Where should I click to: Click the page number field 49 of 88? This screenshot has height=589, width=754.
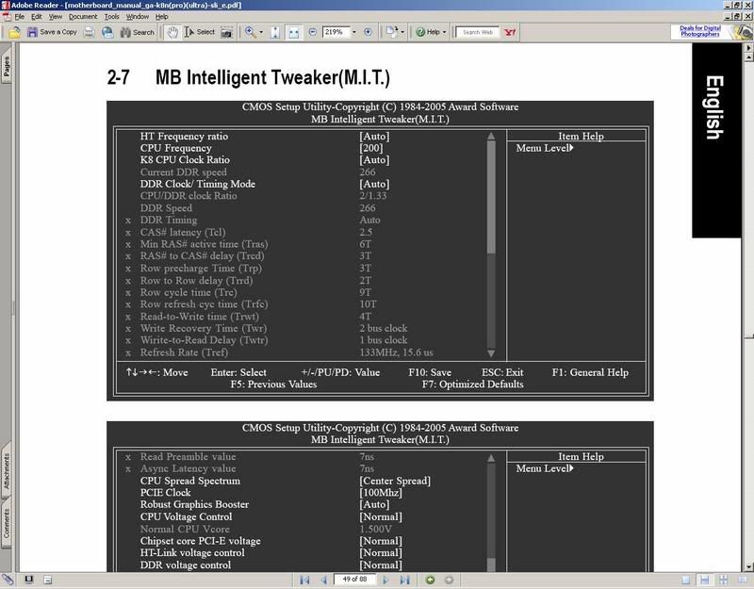[x=355, y=580]
